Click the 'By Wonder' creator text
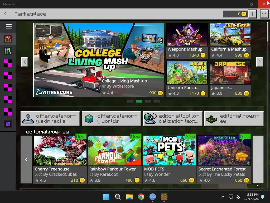Image resolution: width=270 pixels, height=203 pixels. point(159,174)
